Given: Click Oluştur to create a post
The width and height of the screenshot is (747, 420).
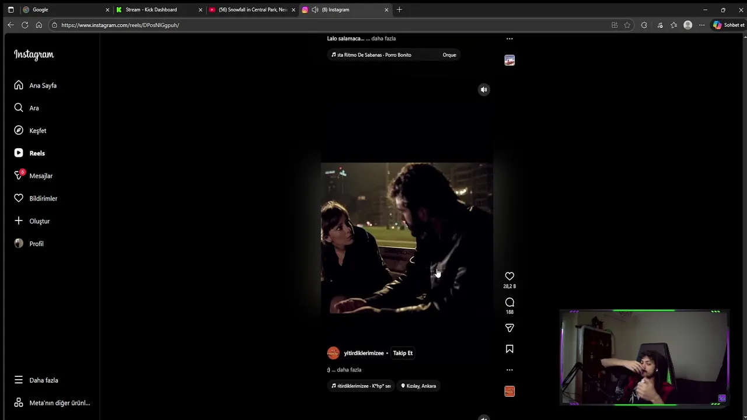Looking at the screenshot, I should (32, 221).
